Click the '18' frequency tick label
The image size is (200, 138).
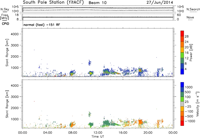click(x=17, y=15)
